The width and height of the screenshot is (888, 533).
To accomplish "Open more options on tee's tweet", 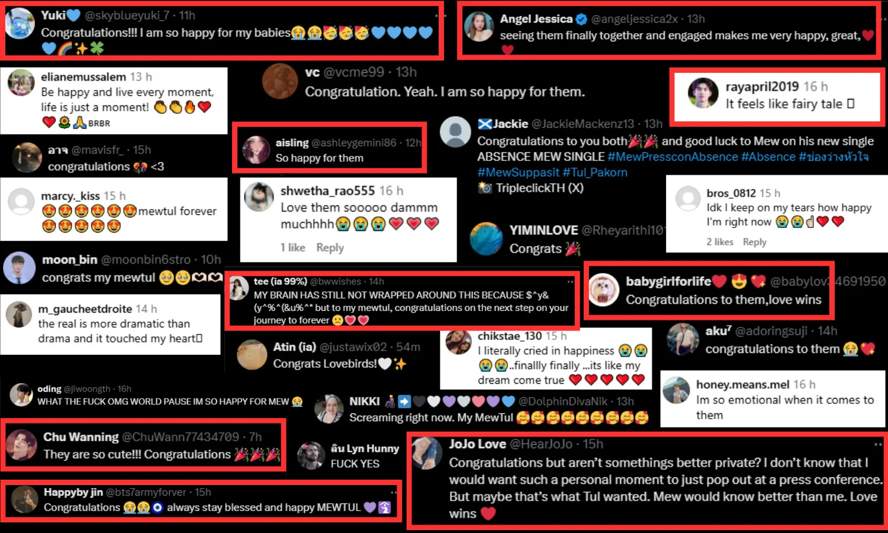I will coord(570,281).
